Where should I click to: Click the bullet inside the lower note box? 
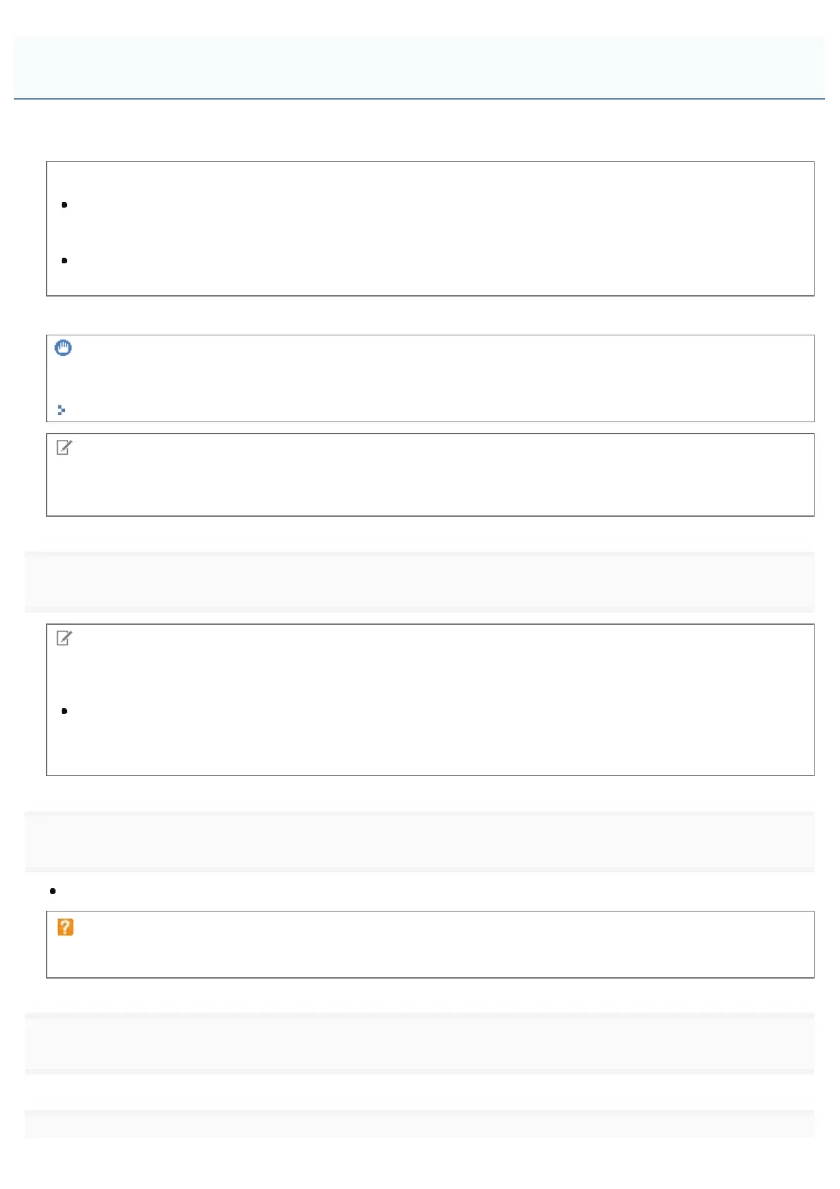[64, 711]
